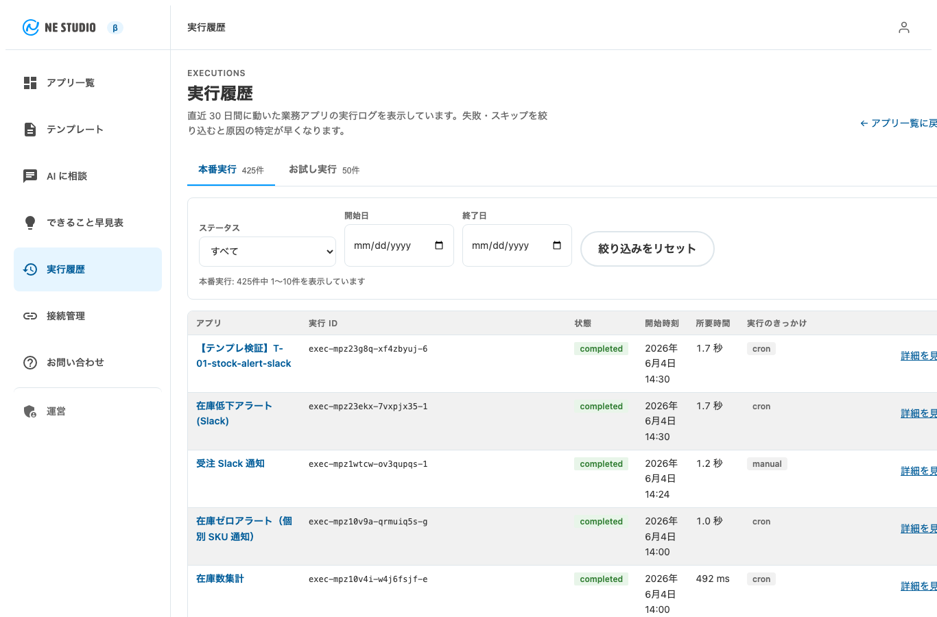The height and width of the screenshot is (617, 937).
Task: Click the 実行のきっかけ column header
Action: tap(777, 323)
